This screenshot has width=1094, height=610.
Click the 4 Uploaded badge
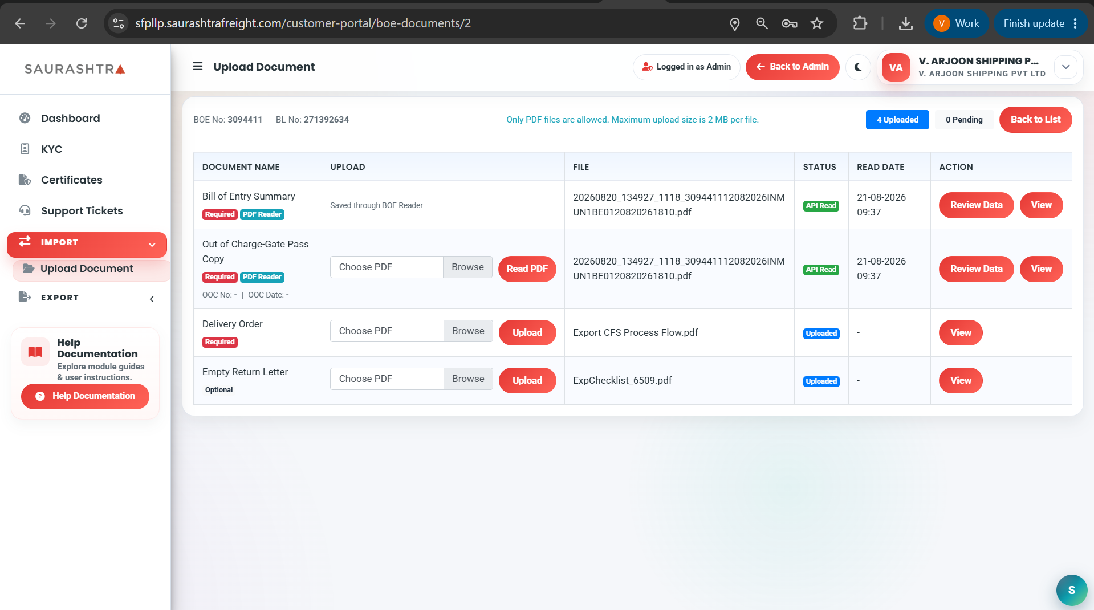pos(897,120)
